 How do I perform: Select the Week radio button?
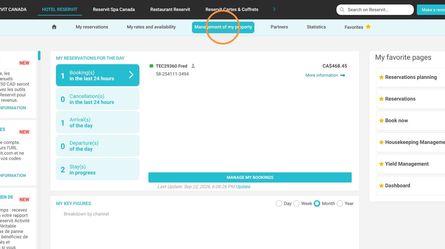pyautogui.click(x=296, y=203)
